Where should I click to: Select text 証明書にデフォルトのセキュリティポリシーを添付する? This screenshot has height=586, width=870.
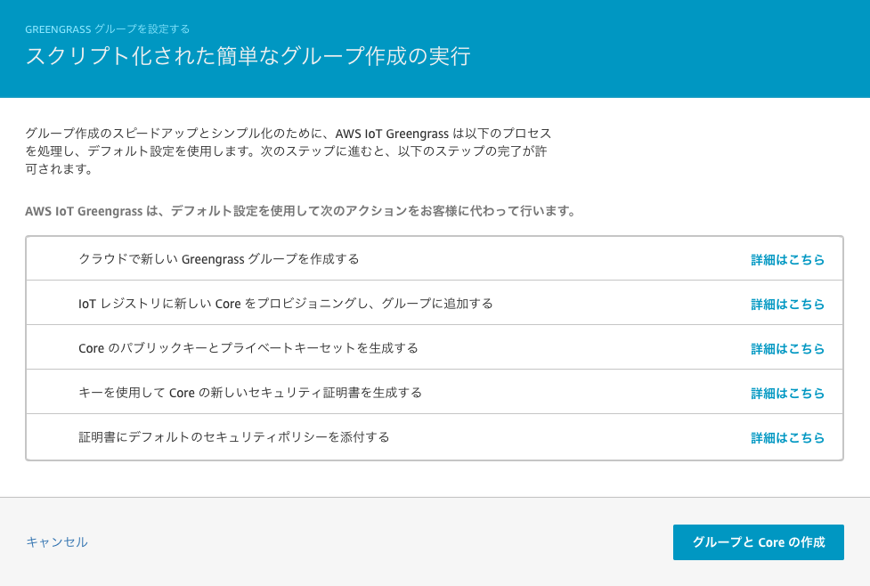pyautogui.click(x=233, y=436)
